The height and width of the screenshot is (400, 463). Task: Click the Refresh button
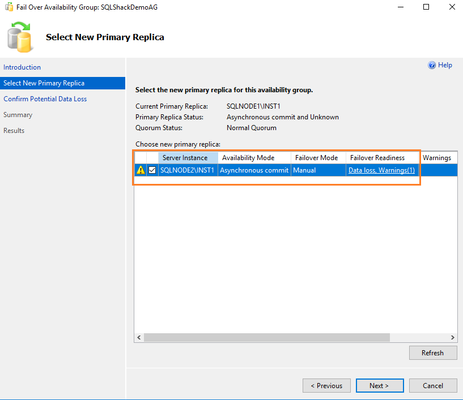432,352
